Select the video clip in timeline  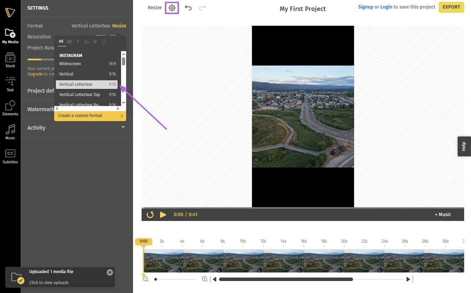[x=304, y=261]
